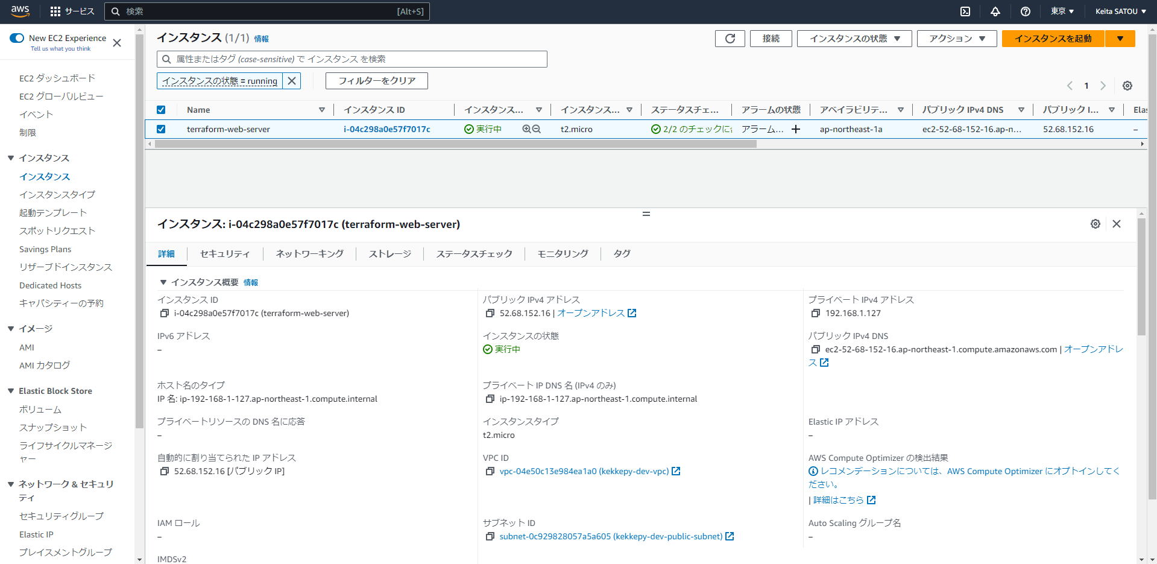Viewport: 1157px width, 564px height.
Task: Open Security Groups in the sidebar
Action: (x=61, y=516)
